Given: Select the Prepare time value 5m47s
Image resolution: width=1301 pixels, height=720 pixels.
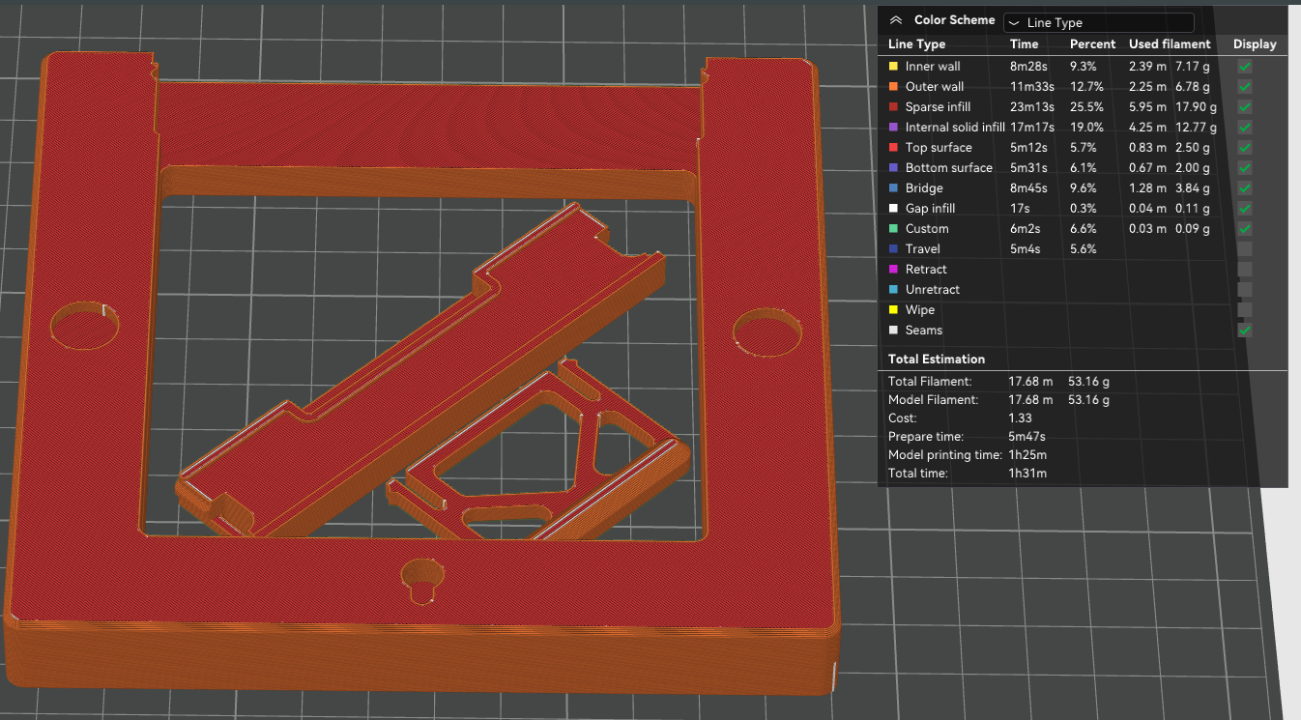Looking at the screenshot, I should (1026, 437).
